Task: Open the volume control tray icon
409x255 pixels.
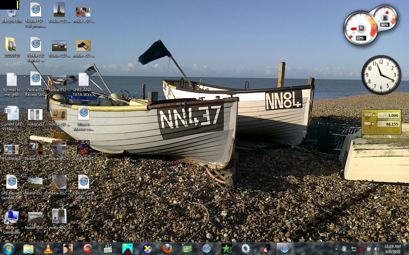Action: 377,249
